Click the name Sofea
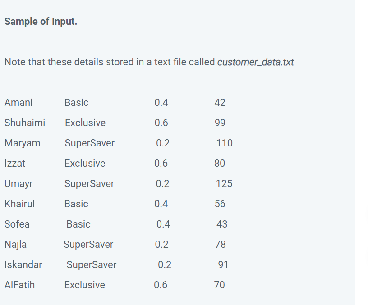This screenshot has width=368, height=305. tap(17, 224)
